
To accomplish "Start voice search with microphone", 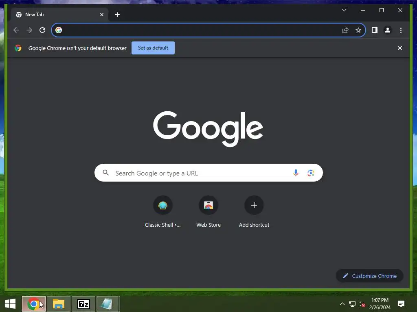I will click(296, 173).
